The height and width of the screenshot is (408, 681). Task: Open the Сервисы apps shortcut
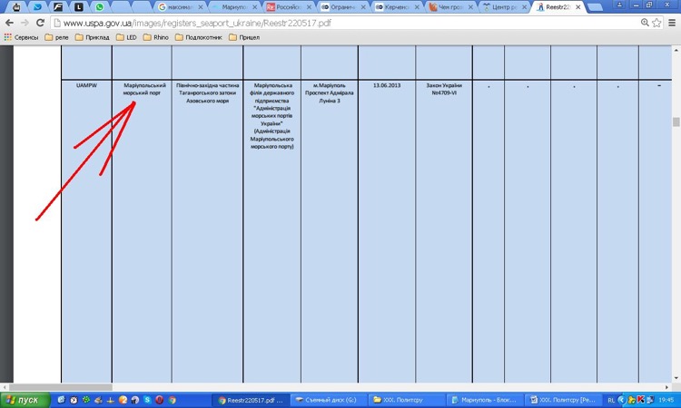[x=22, y=37]
